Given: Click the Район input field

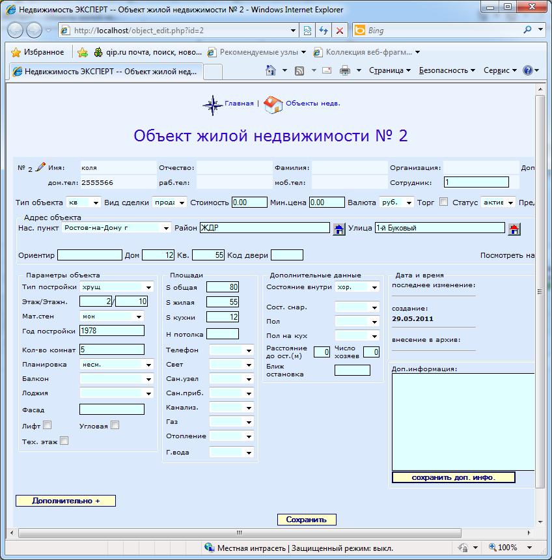Looking at the screenshot, I should coord(264,227).
